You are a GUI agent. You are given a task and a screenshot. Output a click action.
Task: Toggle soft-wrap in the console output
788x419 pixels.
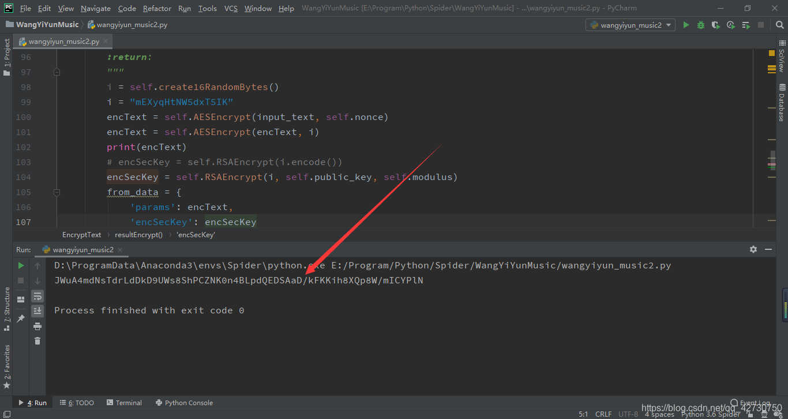click(37, 296)
